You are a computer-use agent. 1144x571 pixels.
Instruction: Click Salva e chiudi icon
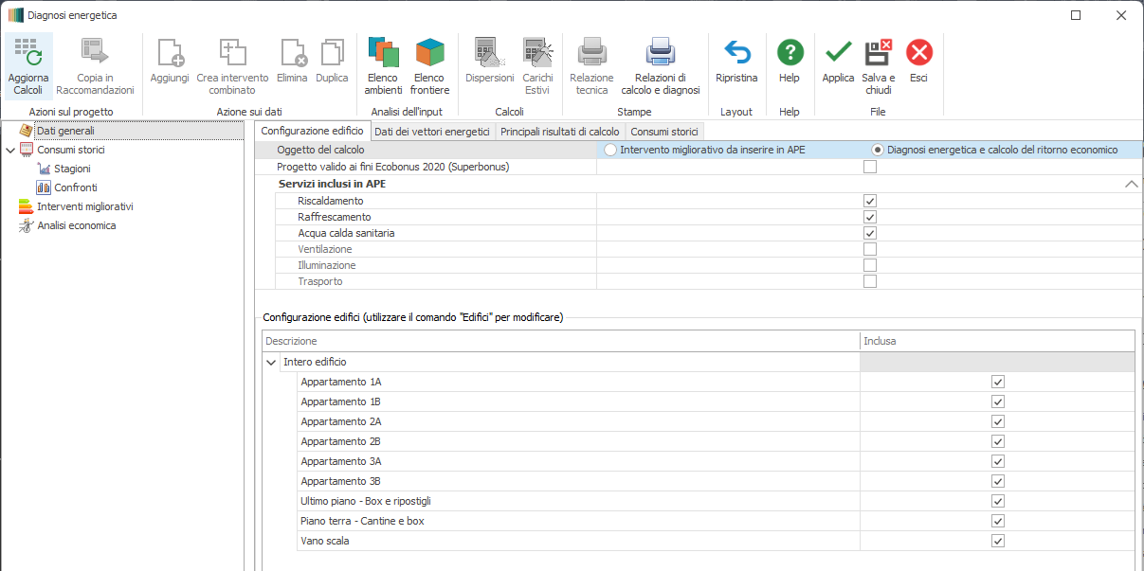pos(879,52)
